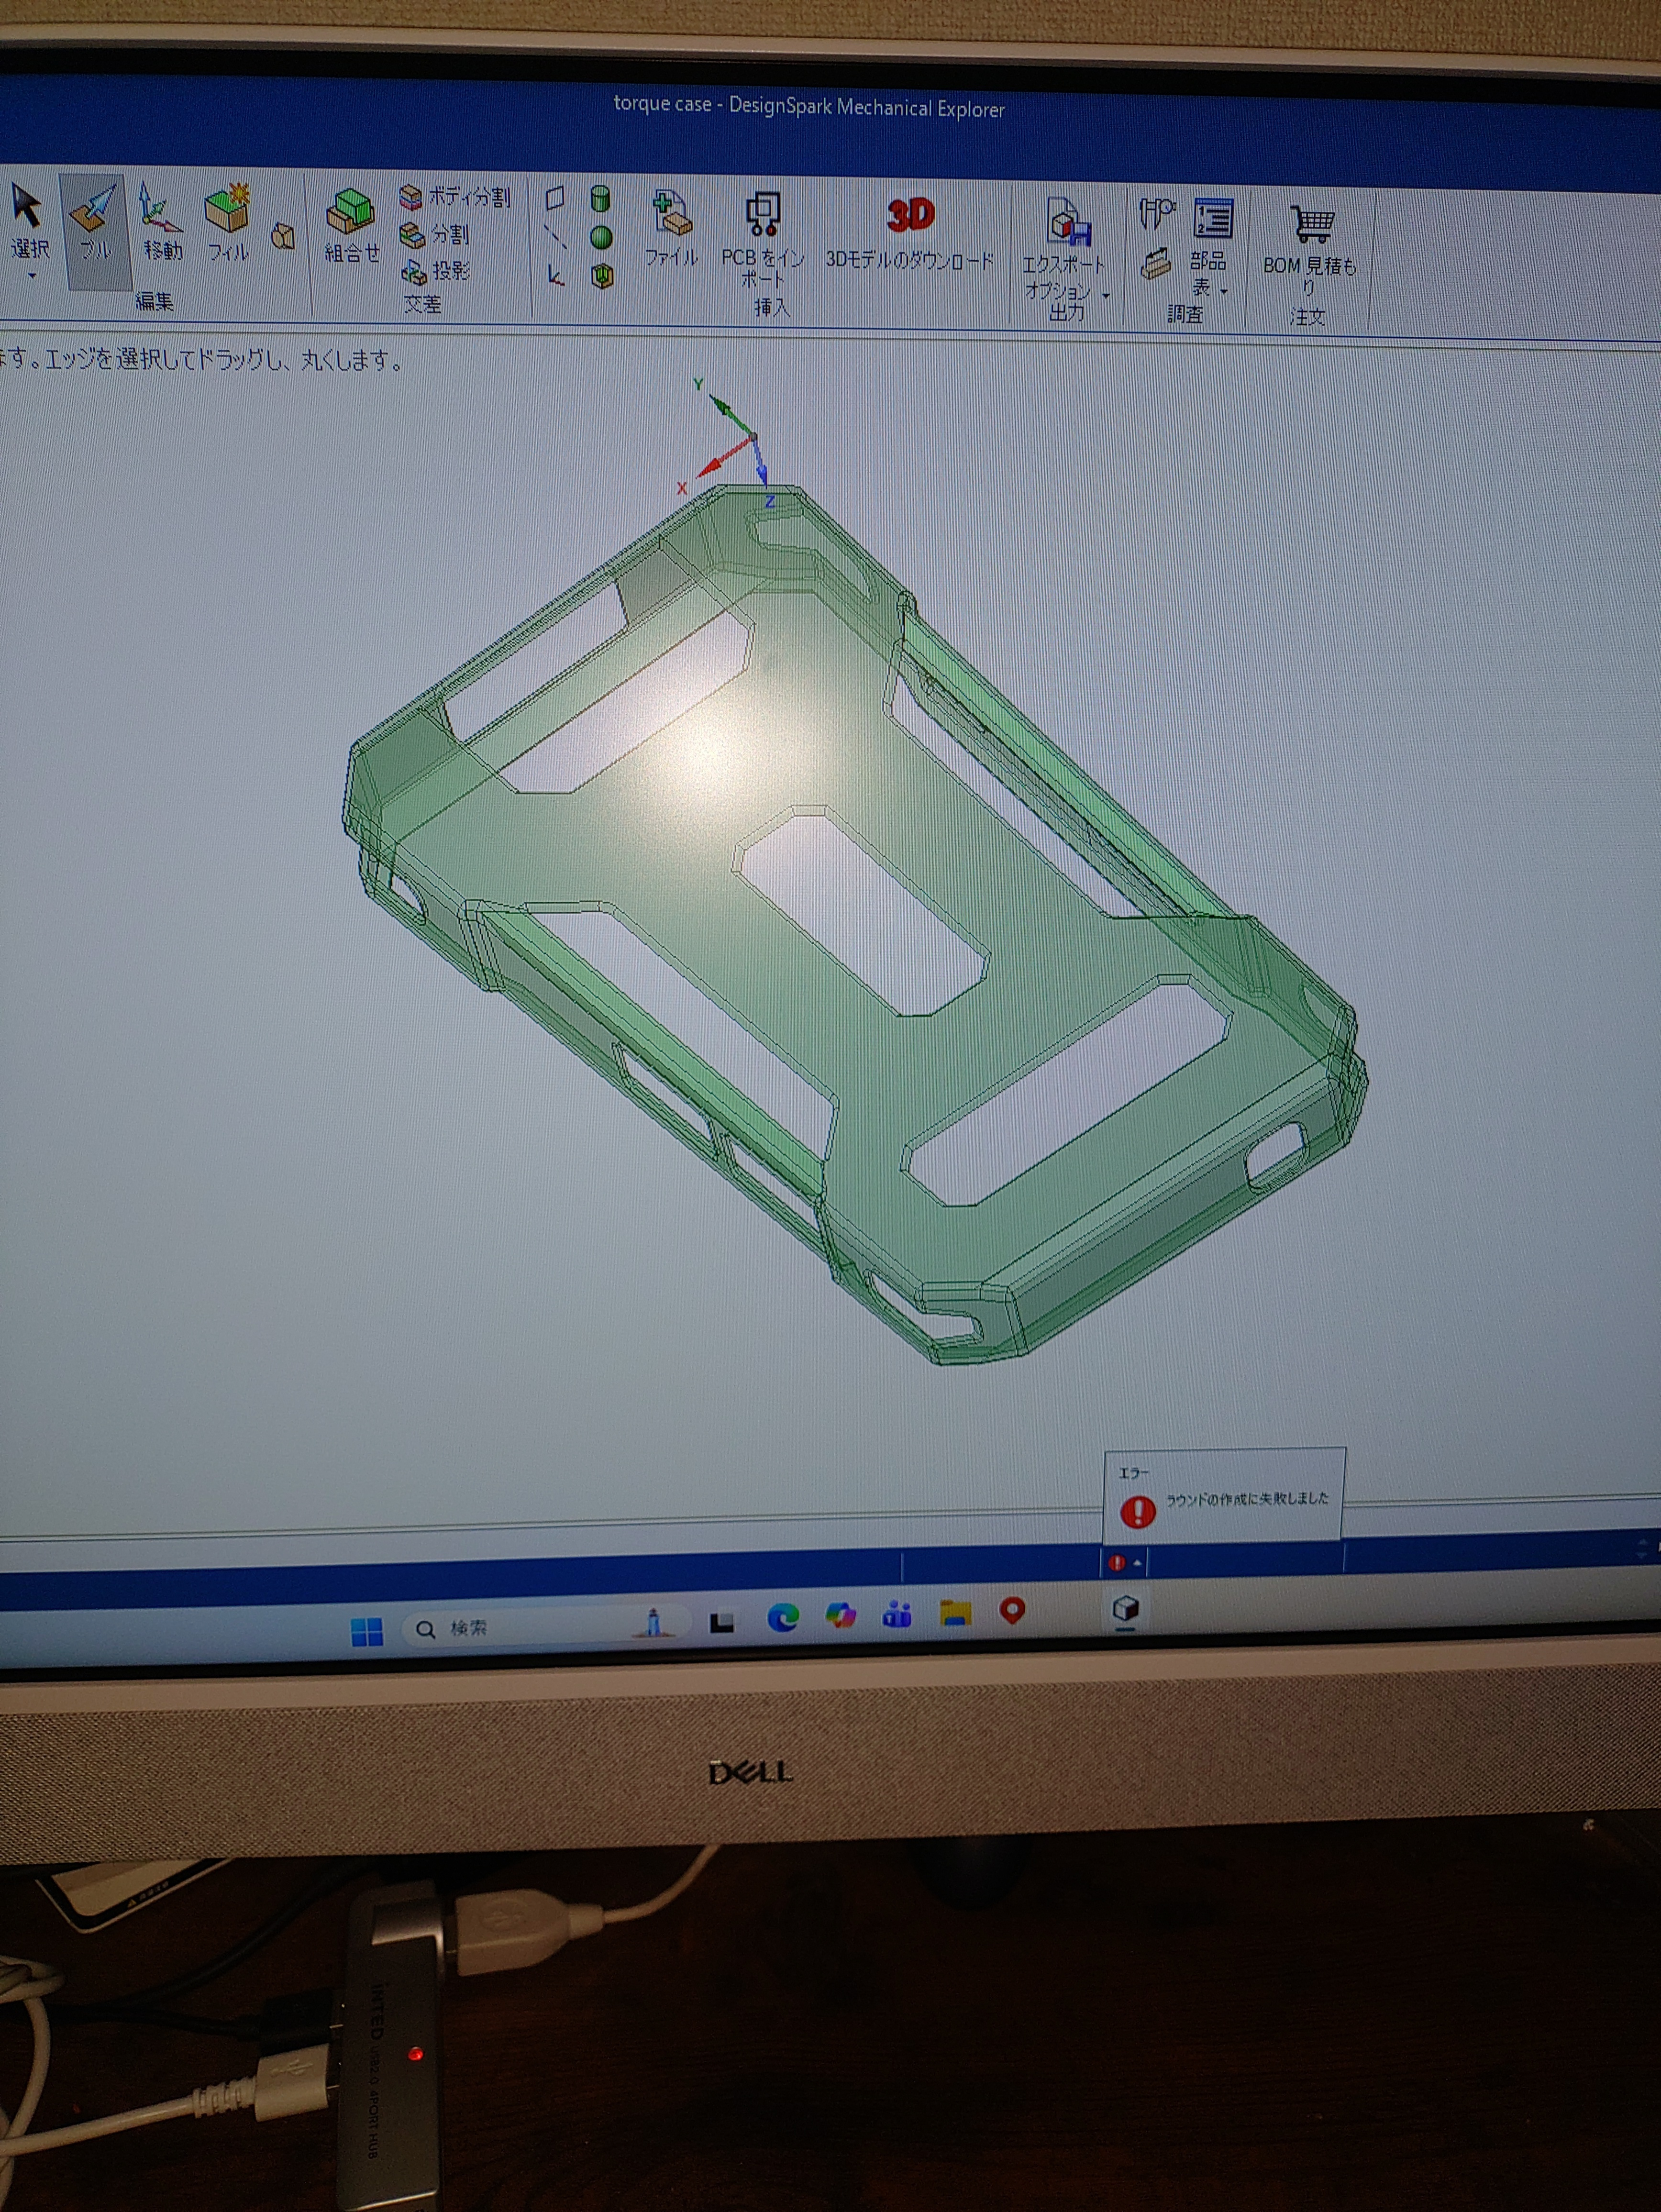Select the Project (投影) tool
This screenshot has height=2212, width=1661.
tap(436, 271)
